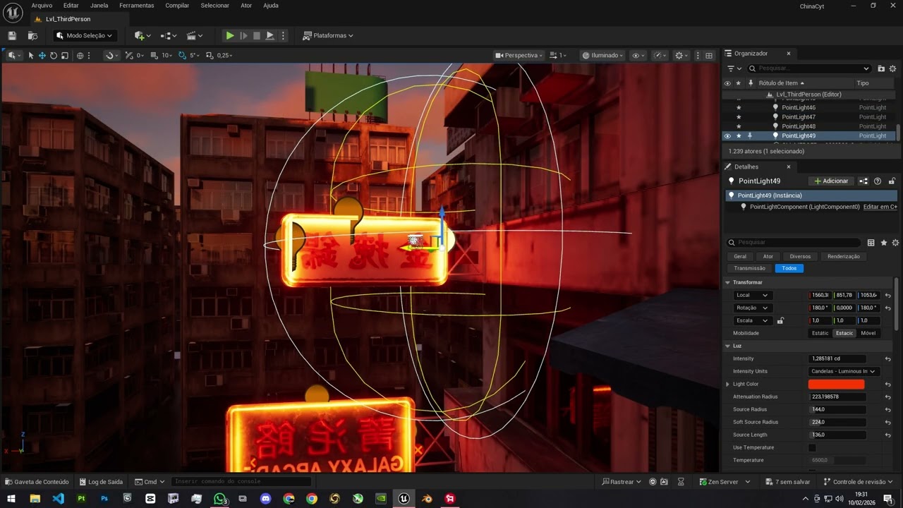The height and width of the screenshot is (508, 903).
Task: Open the content browse icon beside save
Action: click(32, 35)
